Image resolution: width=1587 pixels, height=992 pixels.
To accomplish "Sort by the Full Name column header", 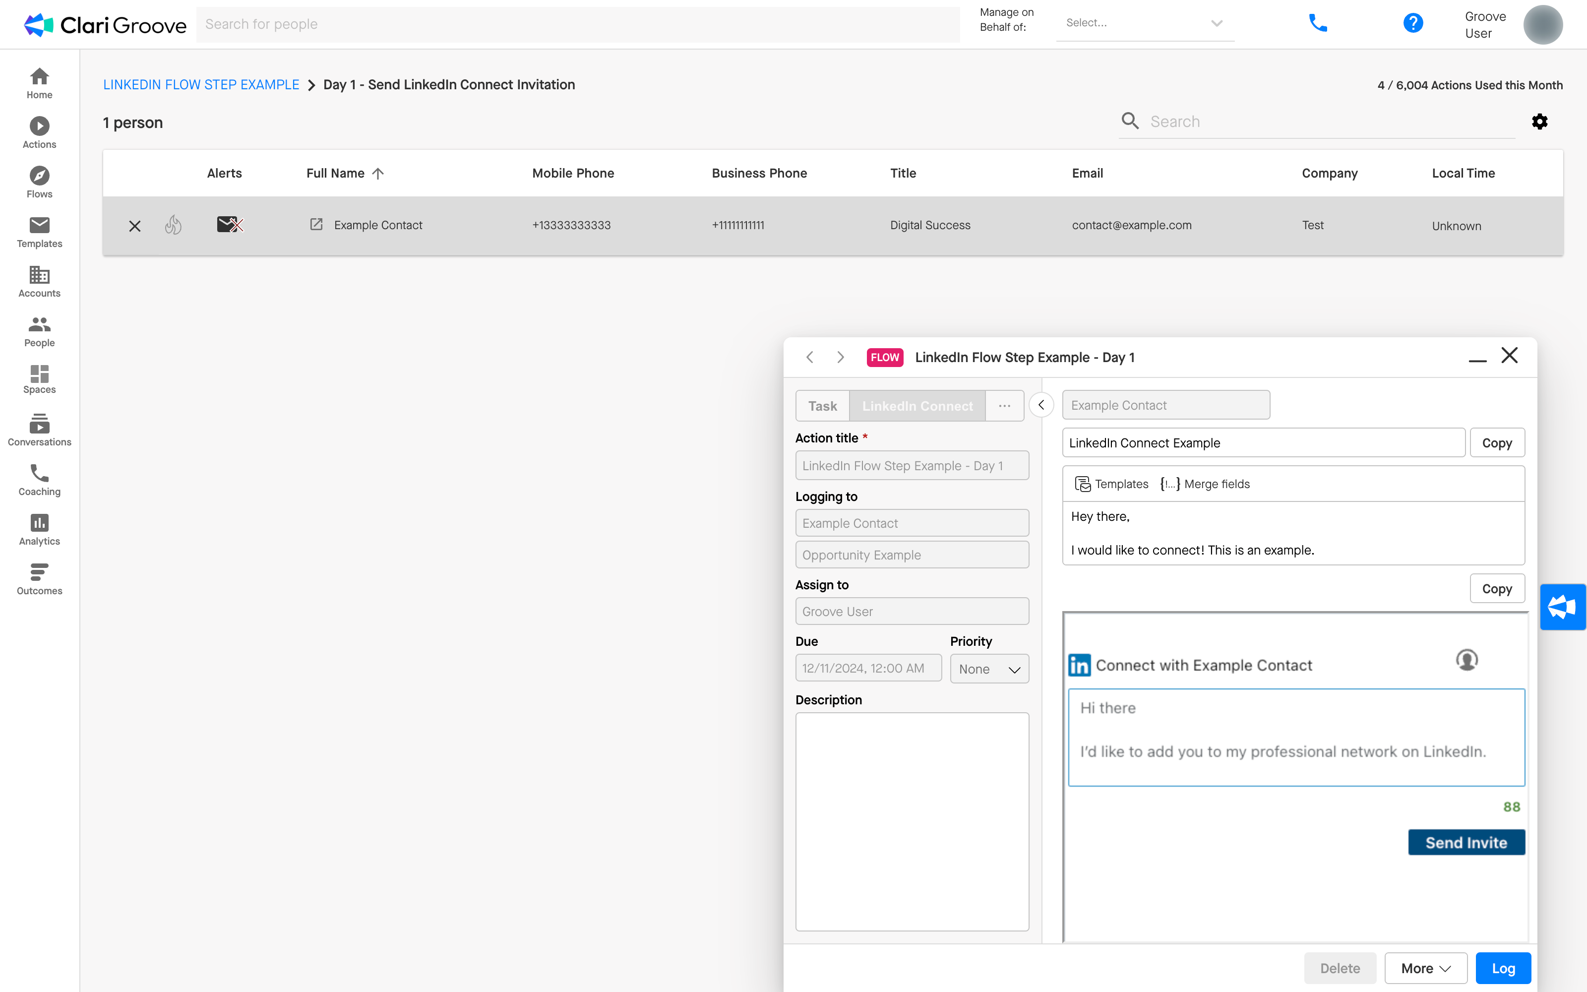I will tap(345, 173).
